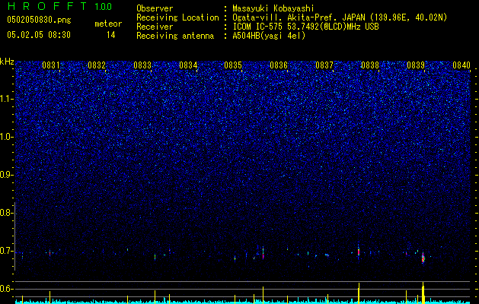This screenshot has height=304, width=479.
Task: Click the 0.8 kHz axis label
Action: point(6,213)
